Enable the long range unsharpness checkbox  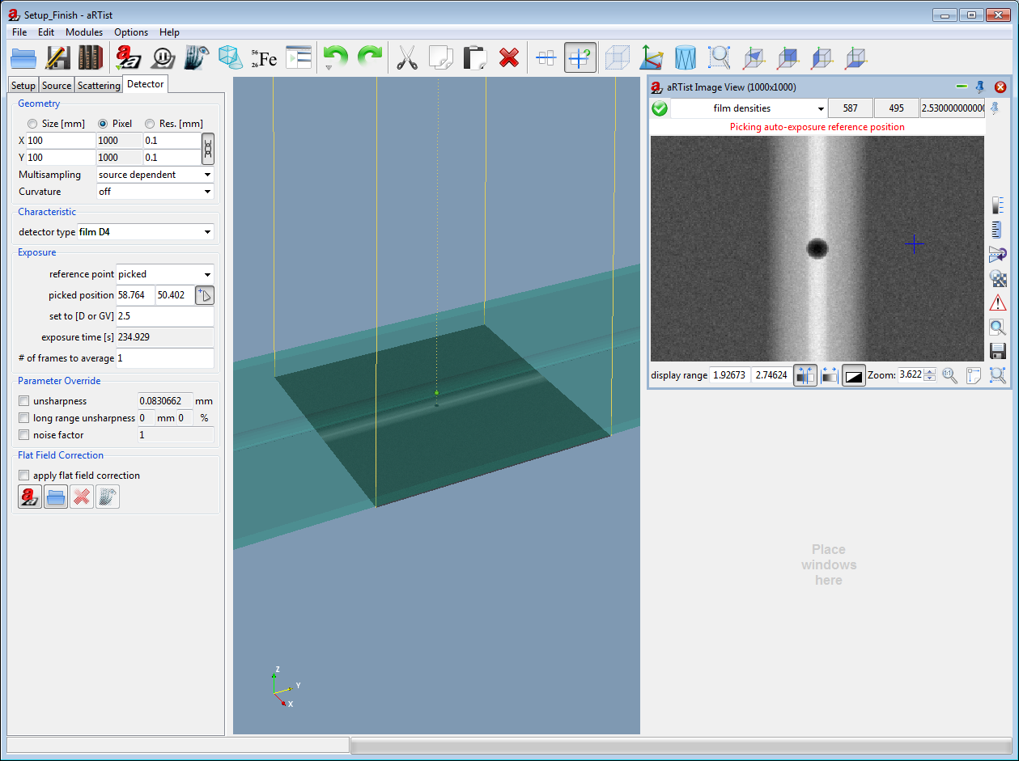click(24, 418)
